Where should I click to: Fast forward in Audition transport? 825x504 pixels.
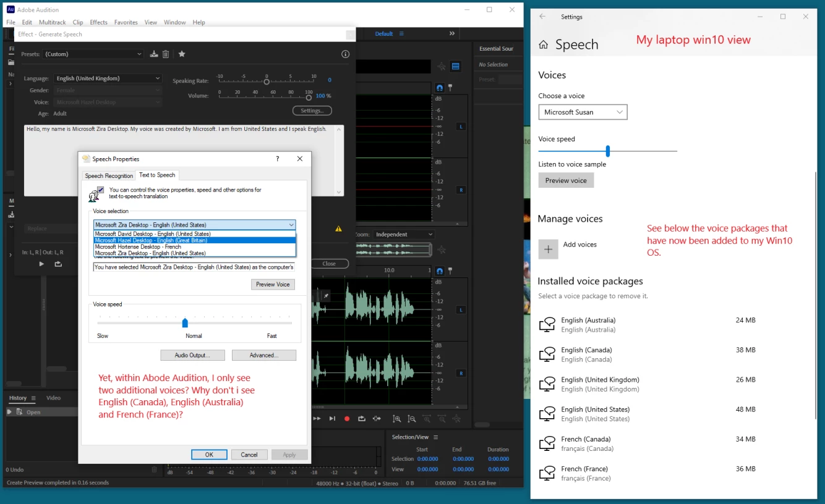pyautogui.click(x=317, y=419)
